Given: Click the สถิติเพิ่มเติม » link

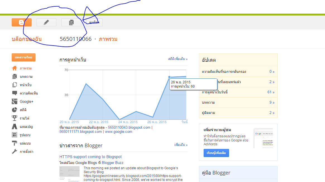Looking at the screenshot, I should tap(178, 59).
